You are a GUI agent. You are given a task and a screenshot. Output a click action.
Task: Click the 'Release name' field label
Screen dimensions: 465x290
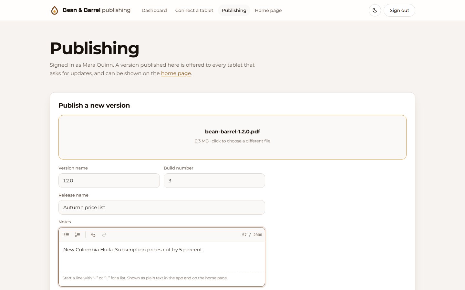click(x=73, y=195)
